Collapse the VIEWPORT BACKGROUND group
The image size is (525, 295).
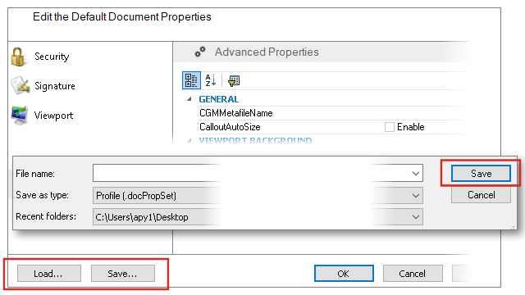point(189,140)
